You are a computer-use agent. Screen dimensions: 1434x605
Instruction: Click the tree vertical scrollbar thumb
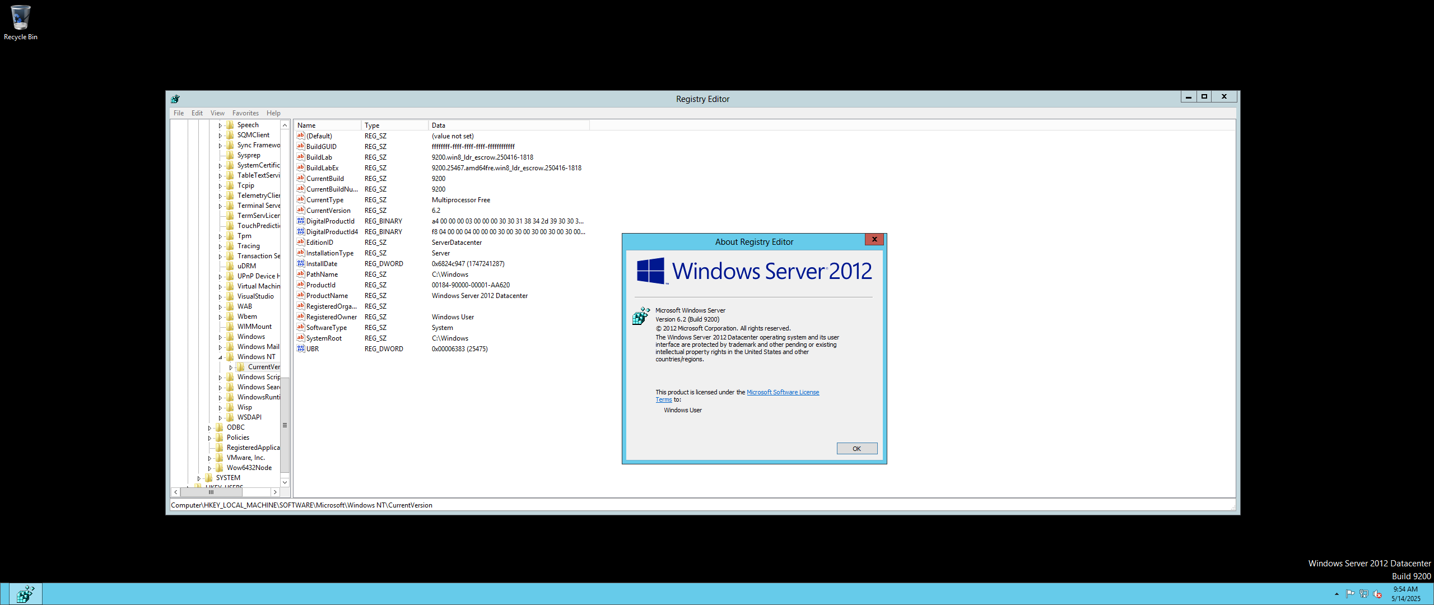(x=285, y=426)
